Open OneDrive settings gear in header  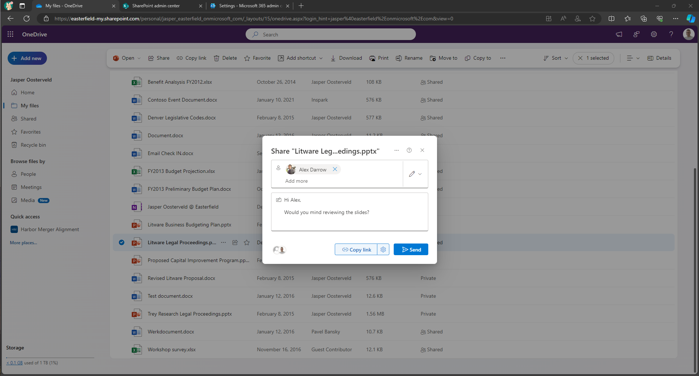click(x=654, y=34)
